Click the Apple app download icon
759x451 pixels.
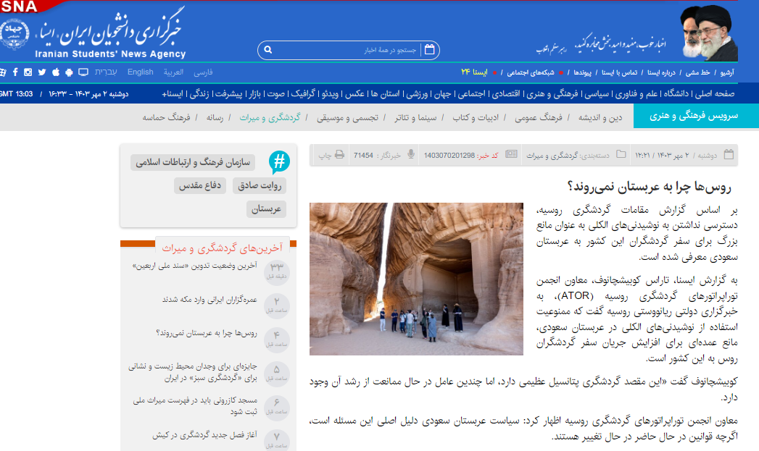56,72
